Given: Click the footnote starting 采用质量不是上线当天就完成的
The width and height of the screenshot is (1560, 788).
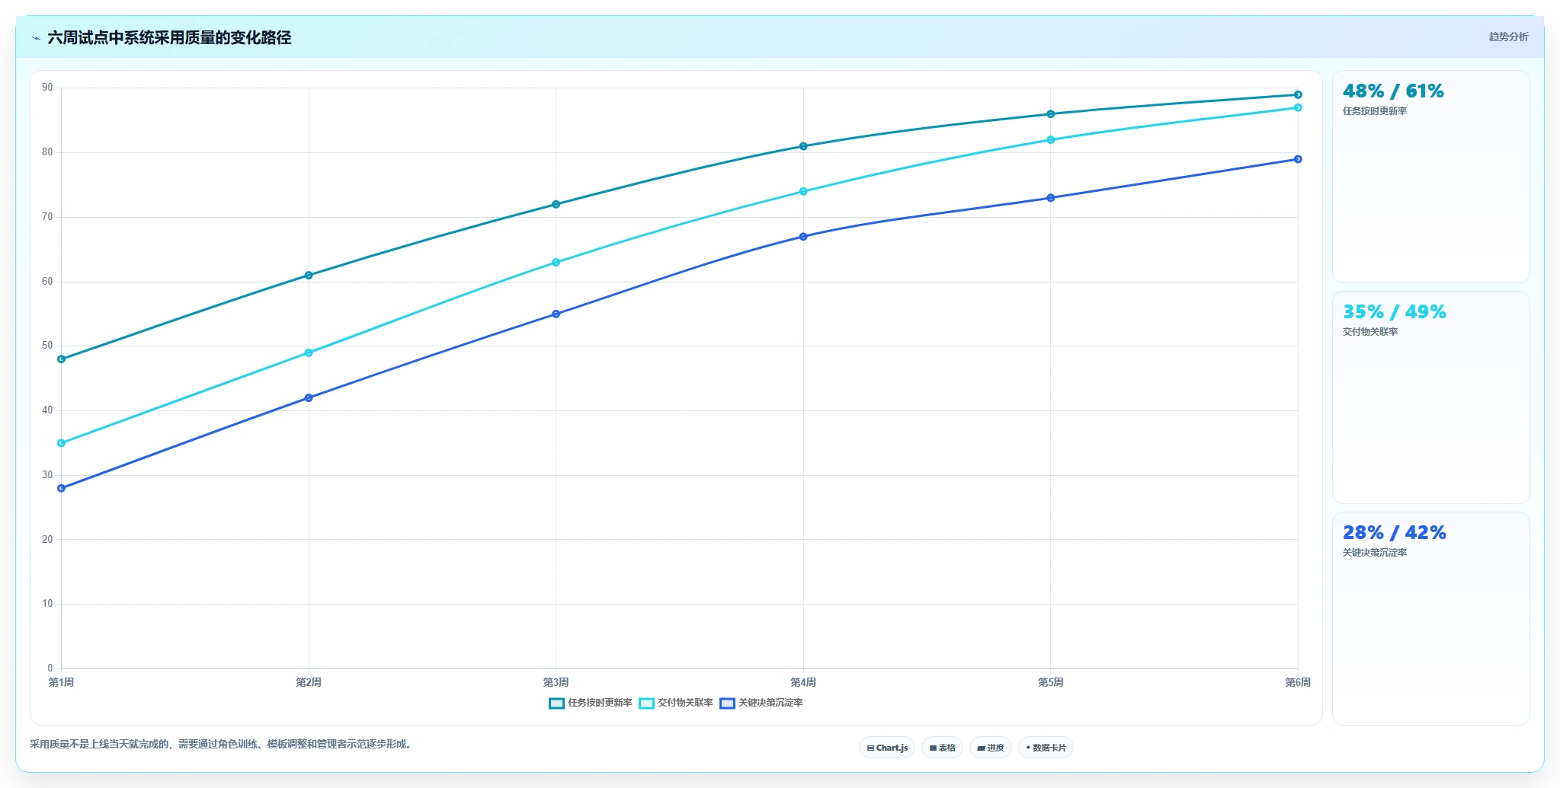Looking at the screenshot, I should pyautogui.click(x=223, y=744).
